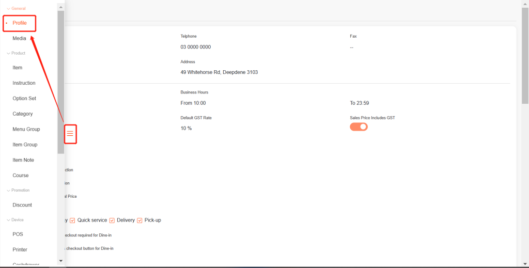Click sidebar scrollbar up arrow
The image size is (529, 268).
tap(61, 7)
